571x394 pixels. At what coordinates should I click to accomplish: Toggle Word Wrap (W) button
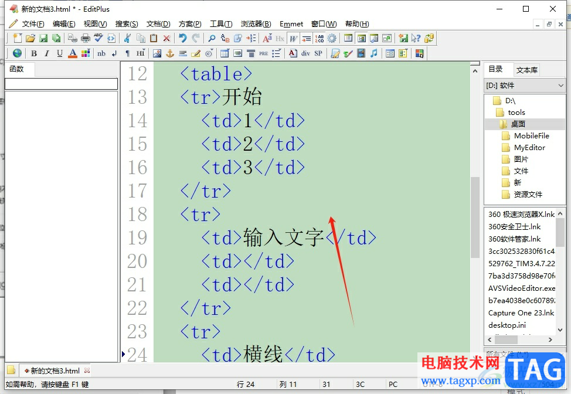click(x=293, y=38)
